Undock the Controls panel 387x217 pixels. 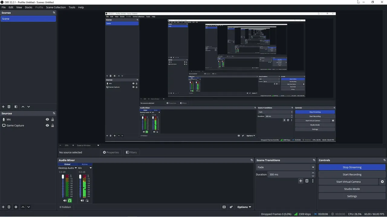click(385, 160)
